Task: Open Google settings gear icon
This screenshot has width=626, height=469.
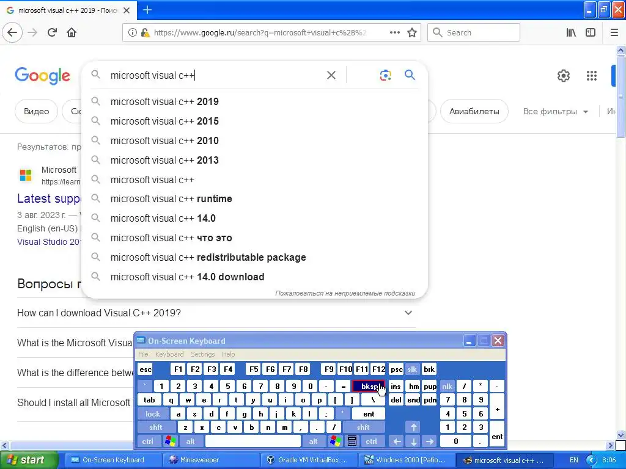Action: [563, 76]
